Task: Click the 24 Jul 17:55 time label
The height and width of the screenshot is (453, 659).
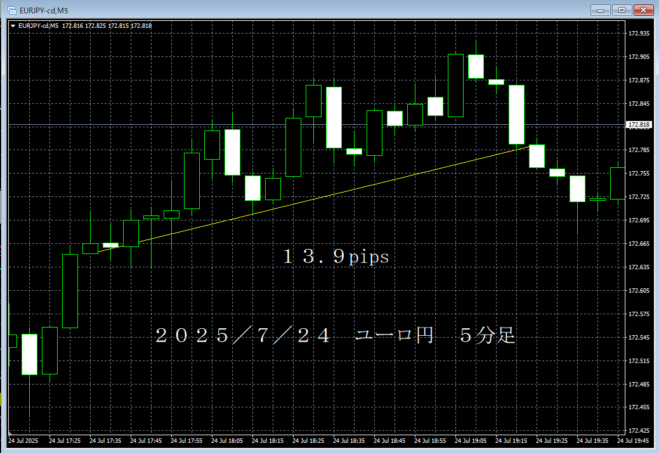Action: point(186,441)
